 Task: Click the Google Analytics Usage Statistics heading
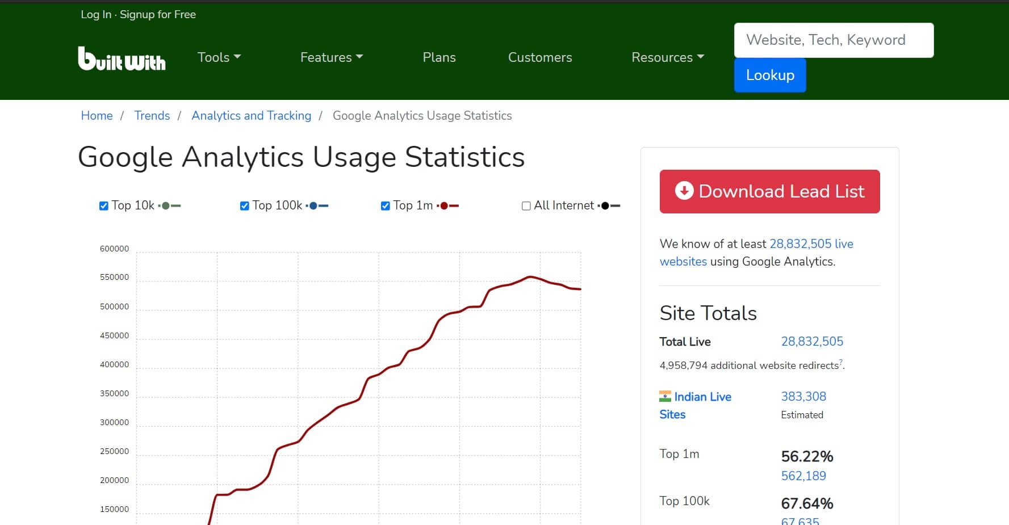301,157
